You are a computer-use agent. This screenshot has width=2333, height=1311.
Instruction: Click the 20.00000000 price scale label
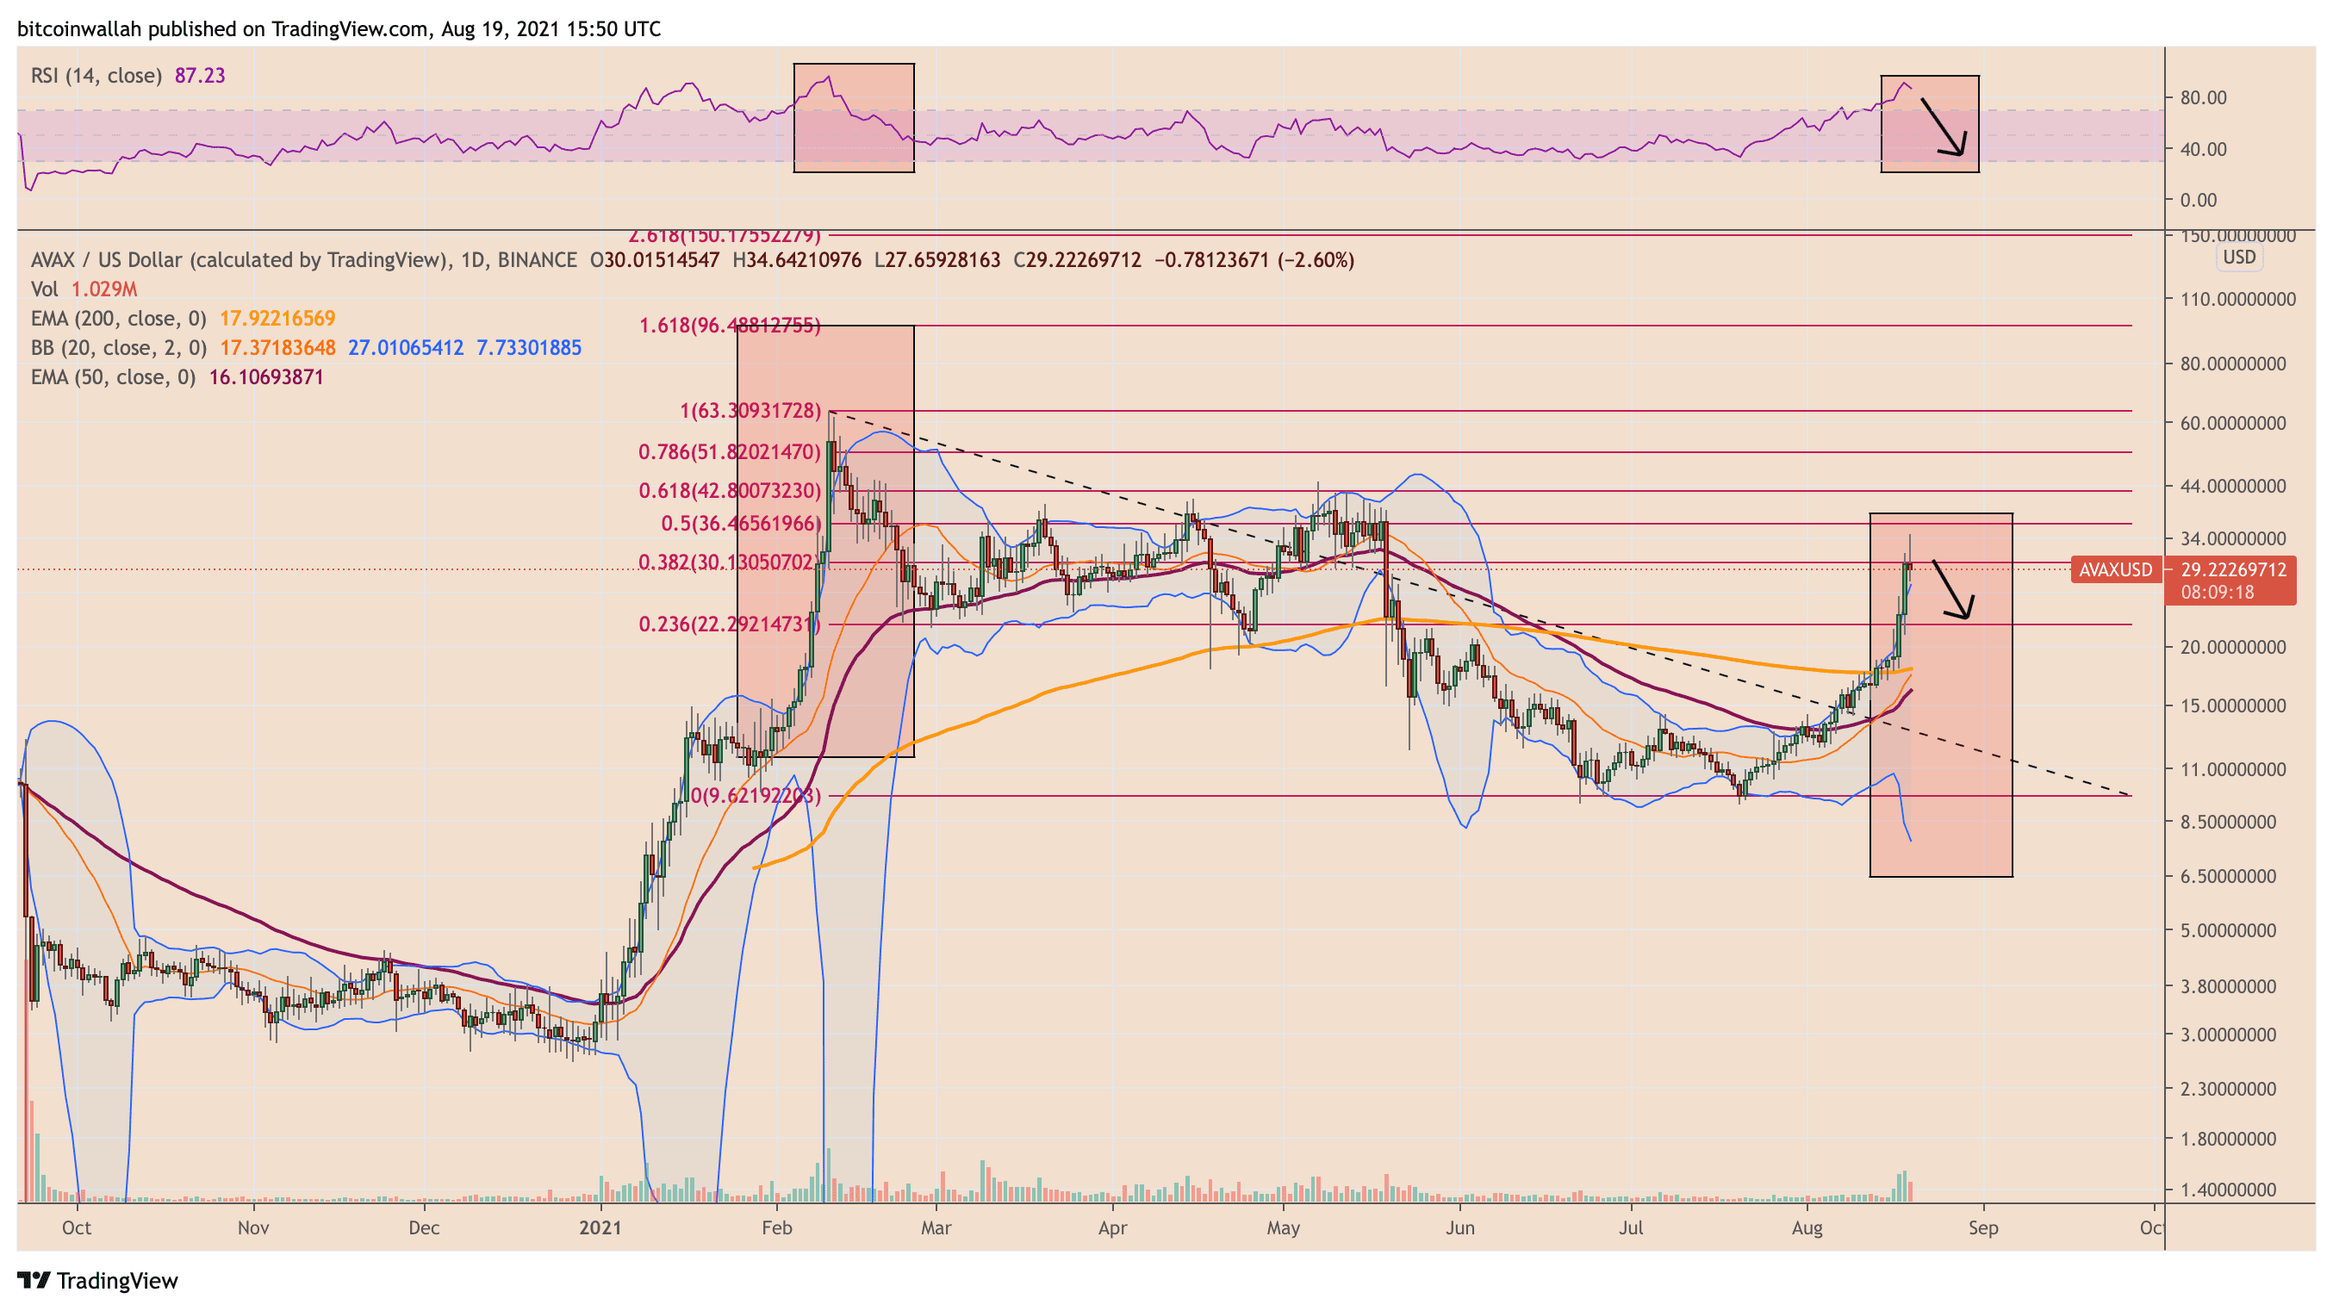pyautogui.click(x=2232, y=646)
